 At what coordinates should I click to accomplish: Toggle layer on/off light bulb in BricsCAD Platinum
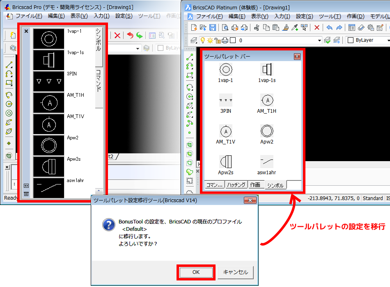pos(203,40)
